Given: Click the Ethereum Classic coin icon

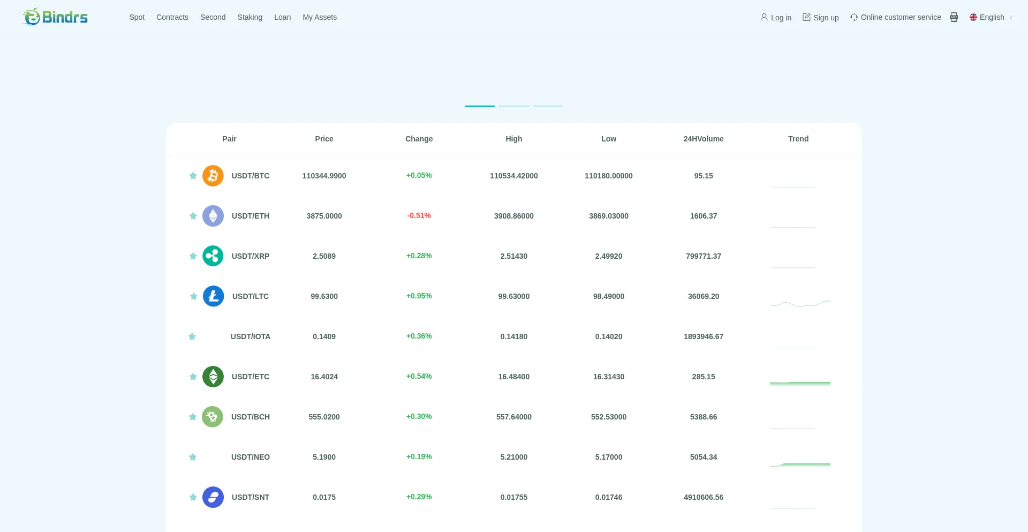Looking at the screenshot, I should click(x=213, y=377).
